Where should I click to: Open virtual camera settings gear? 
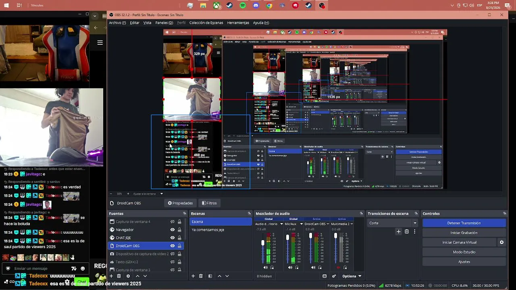click(x=502, y=242)
